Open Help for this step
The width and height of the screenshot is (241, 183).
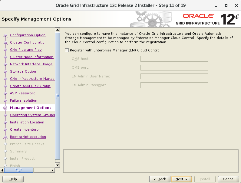tap(13, 179)
